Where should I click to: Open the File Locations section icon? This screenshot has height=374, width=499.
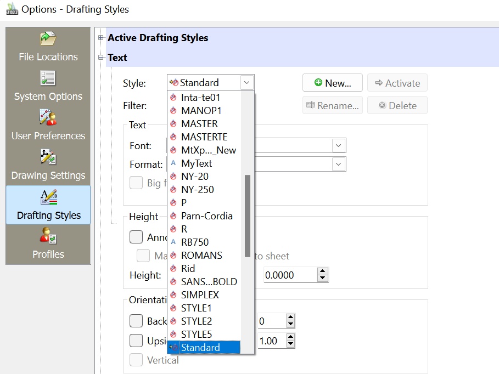(48, 39)
